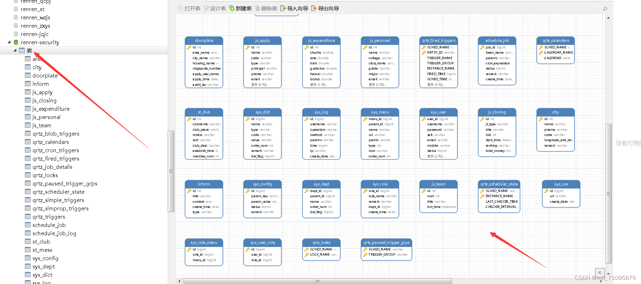Screen dimensions: 641x284
Task: Open the 导入向导 (Import Wizard)
Action: pos(294,8)
